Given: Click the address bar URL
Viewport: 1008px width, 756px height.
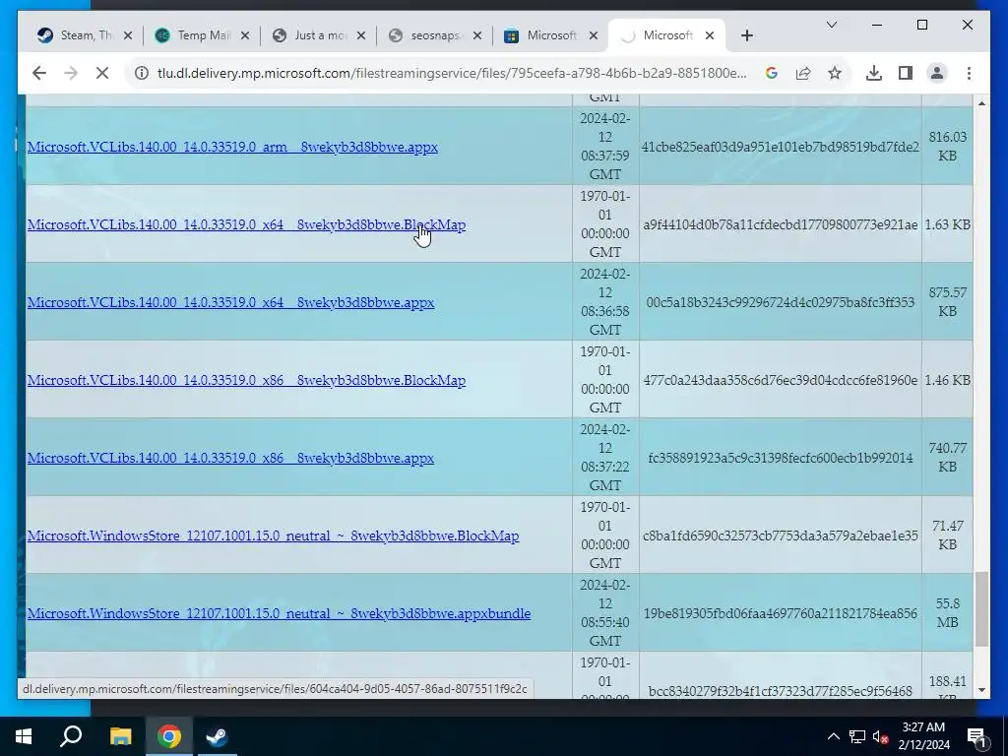Looking at the screenshot, I should 452,73.
